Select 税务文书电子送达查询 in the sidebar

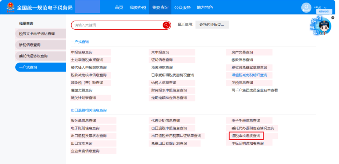click(x=37, y=34)
